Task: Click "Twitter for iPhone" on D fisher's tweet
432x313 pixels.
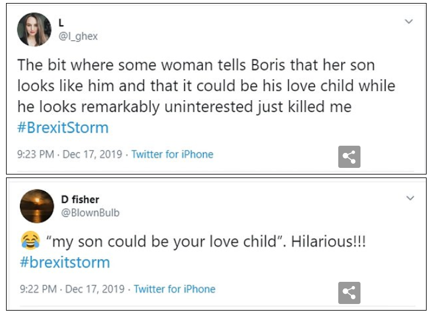Action: click(174, 289)
